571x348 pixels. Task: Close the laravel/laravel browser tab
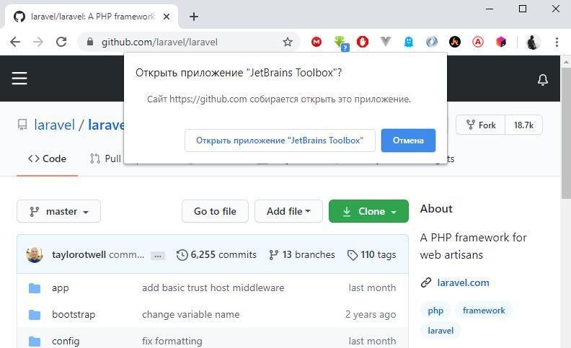166,17
